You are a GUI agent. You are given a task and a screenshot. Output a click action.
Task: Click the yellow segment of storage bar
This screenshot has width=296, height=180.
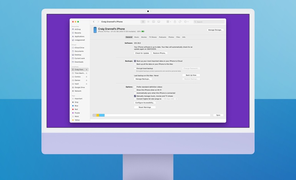[x=98, y=115]
